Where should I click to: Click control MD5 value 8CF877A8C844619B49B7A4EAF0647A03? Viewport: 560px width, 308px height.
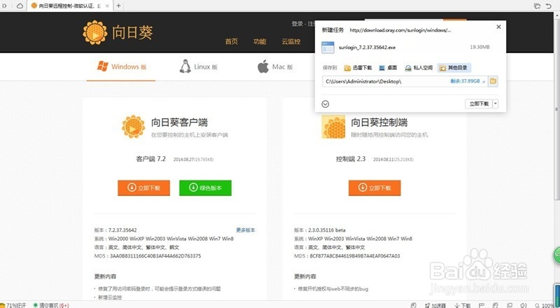pyautogui.click(x=355, y=256)
